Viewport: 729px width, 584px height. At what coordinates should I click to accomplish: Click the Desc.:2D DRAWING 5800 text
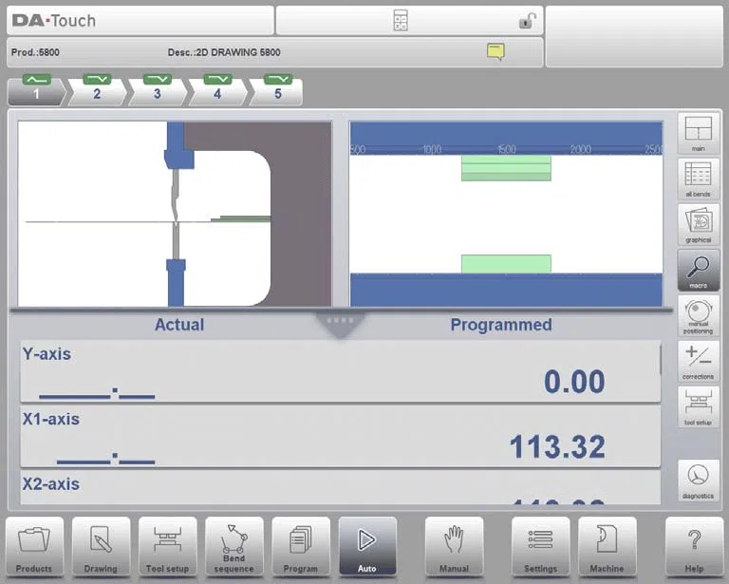pyautogui.click(x=224, y=52)
